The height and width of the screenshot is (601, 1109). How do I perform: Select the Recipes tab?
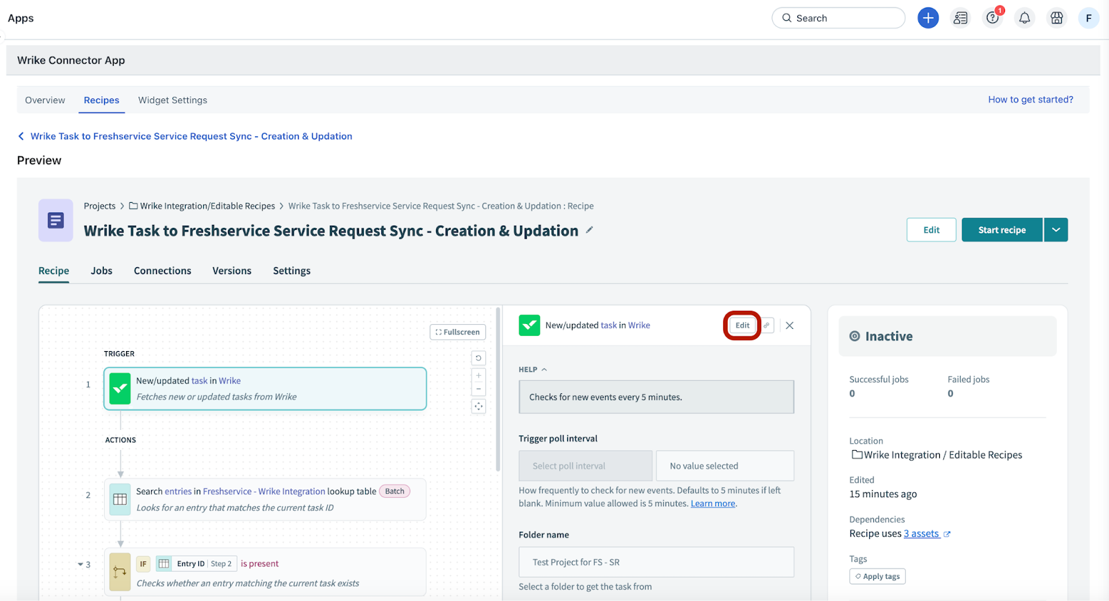[101, 100]
